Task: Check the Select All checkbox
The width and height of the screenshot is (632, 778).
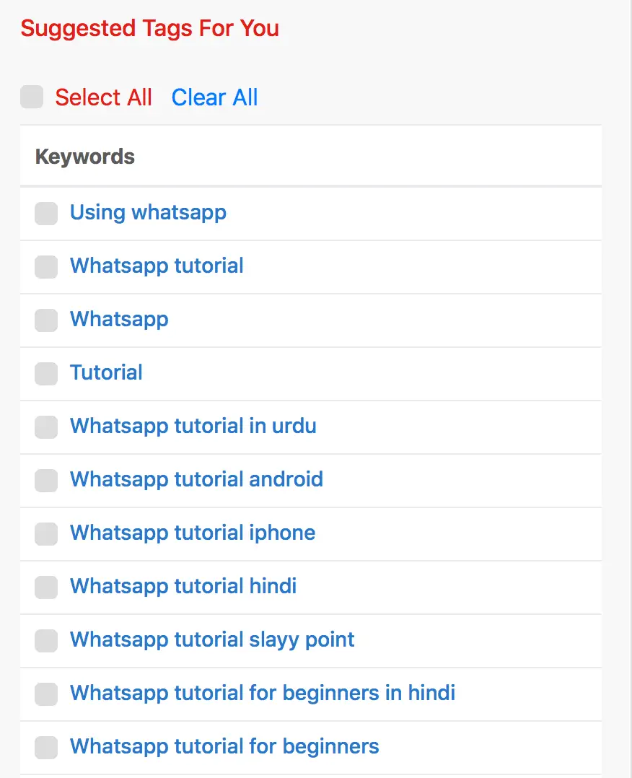Action: point(32,97)
